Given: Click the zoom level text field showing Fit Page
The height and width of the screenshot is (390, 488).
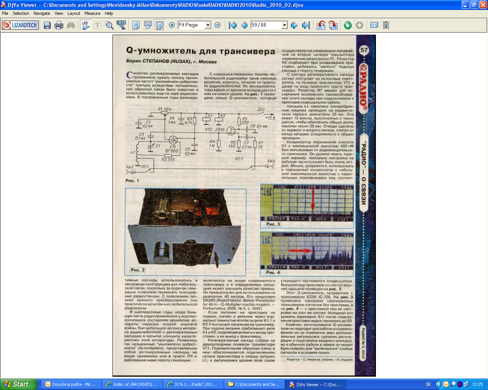Looking at the screenshot, I should [192, 25].
